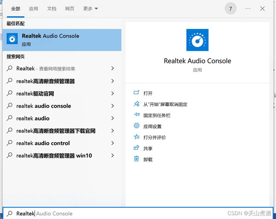Expand the arrow for 'realtek audio console'
Image resolution: width=276 pixels, height=219 pixels.
113,106
